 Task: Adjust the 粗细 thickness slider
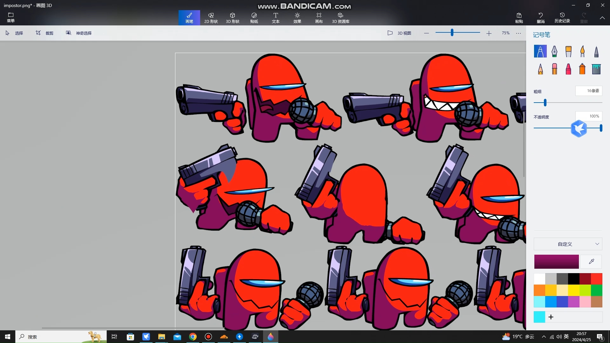[x=545, y=103]
